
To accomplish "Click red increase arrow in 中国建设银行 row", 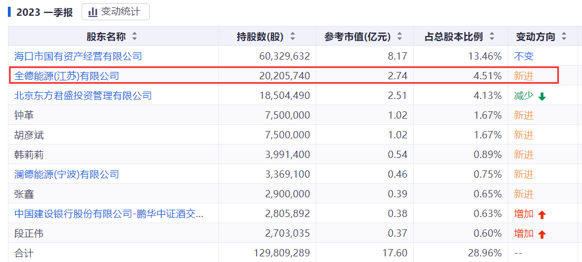I will (x=542, y=214).
